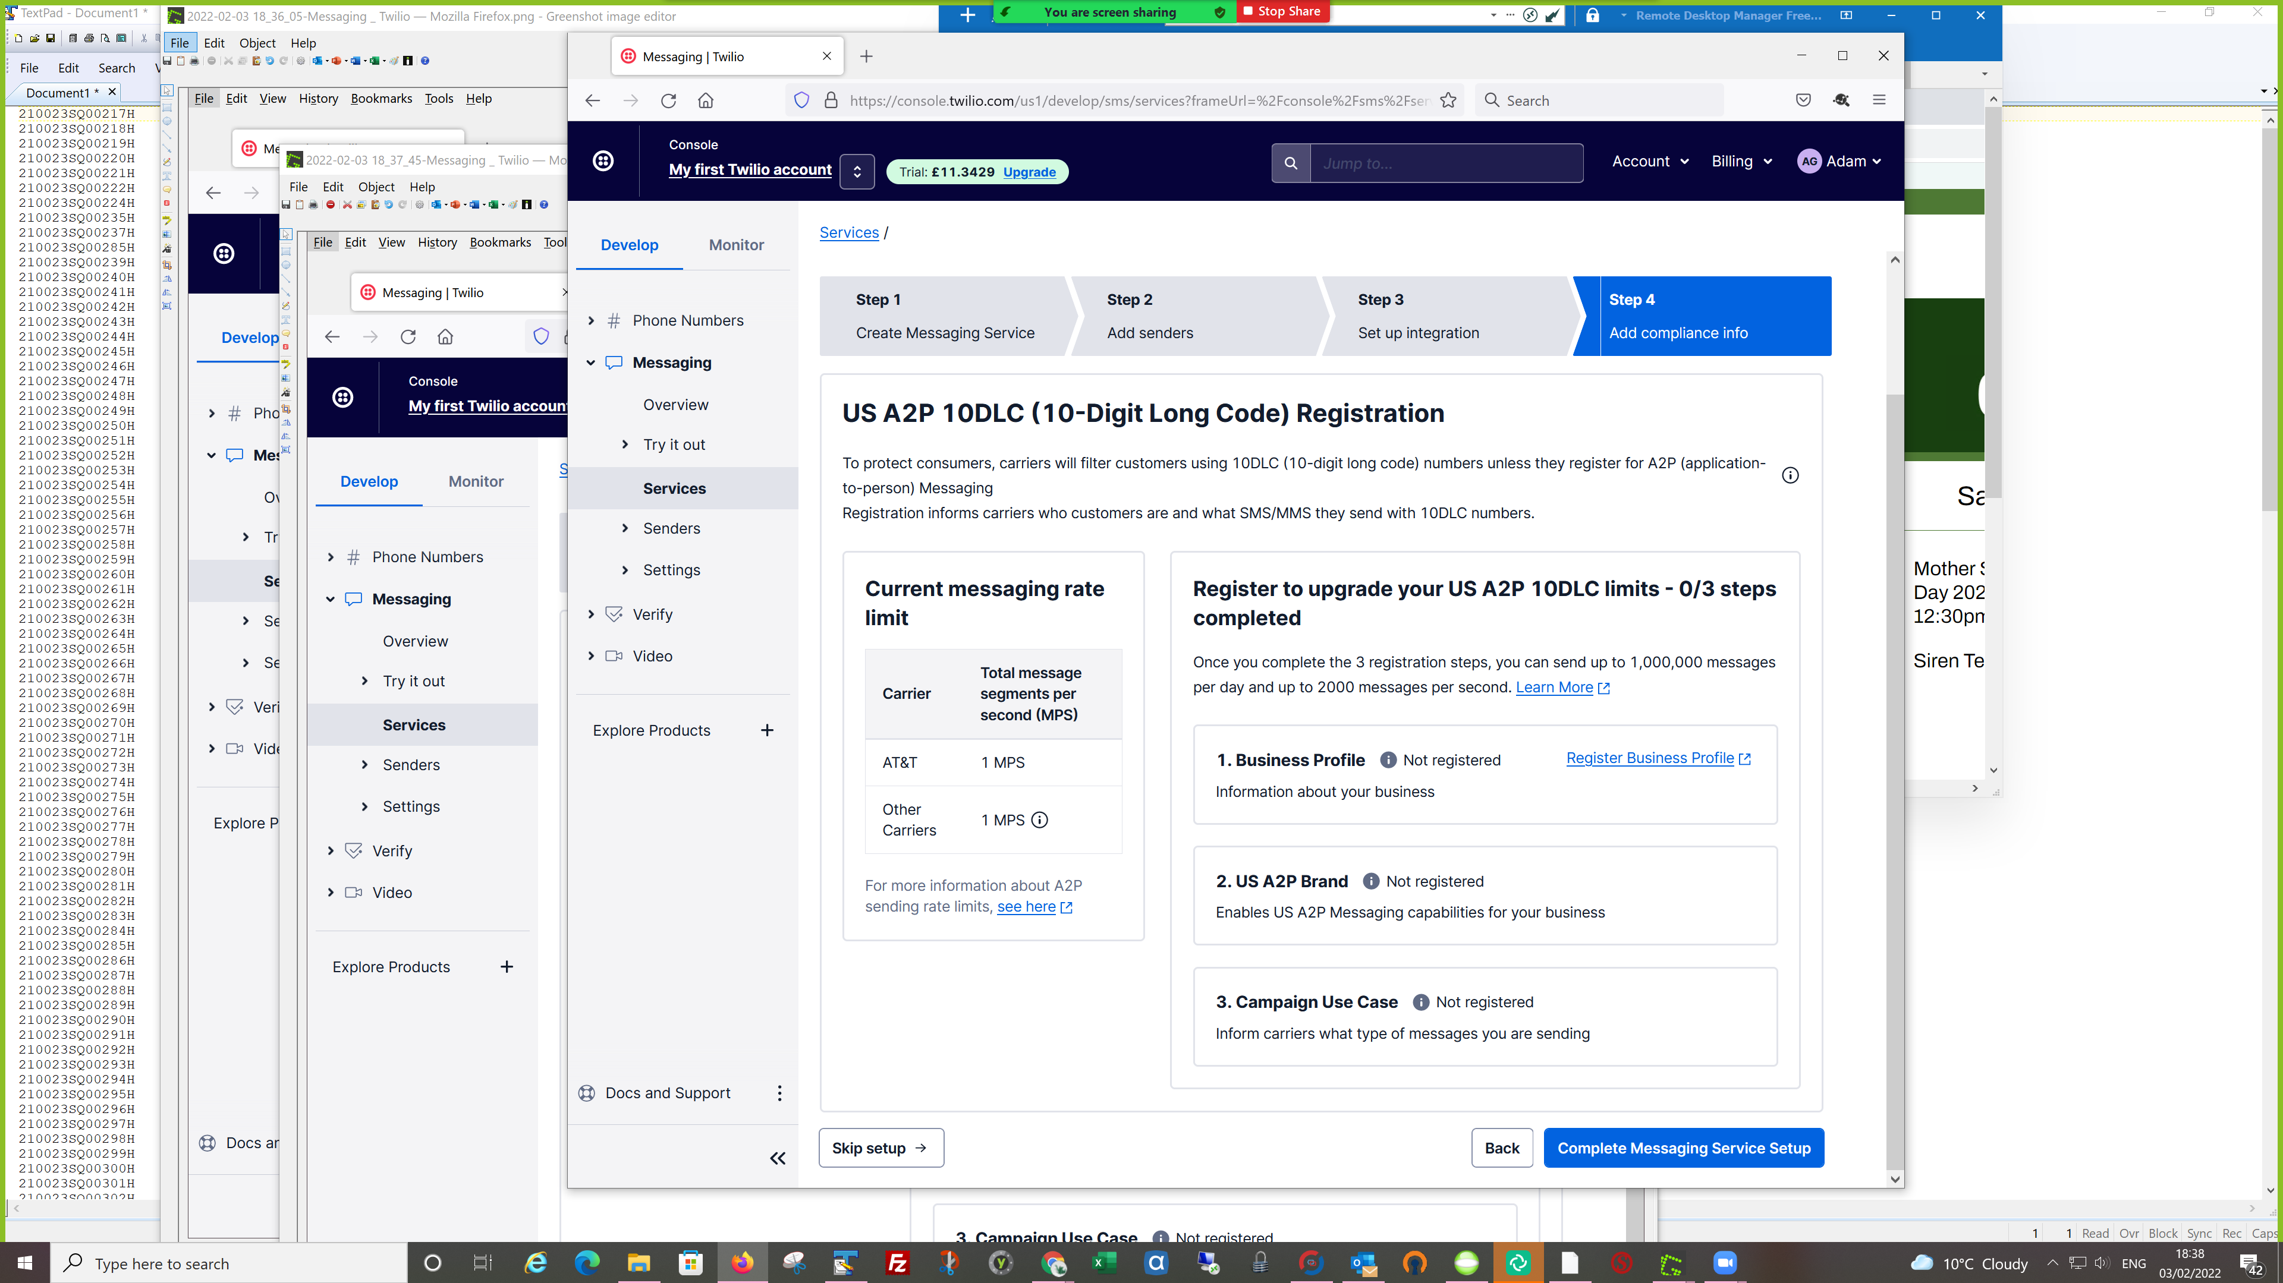2283x1283 pixels.
Task: Open the Billing dropdown menu
Action: (x=1741, y=161)
